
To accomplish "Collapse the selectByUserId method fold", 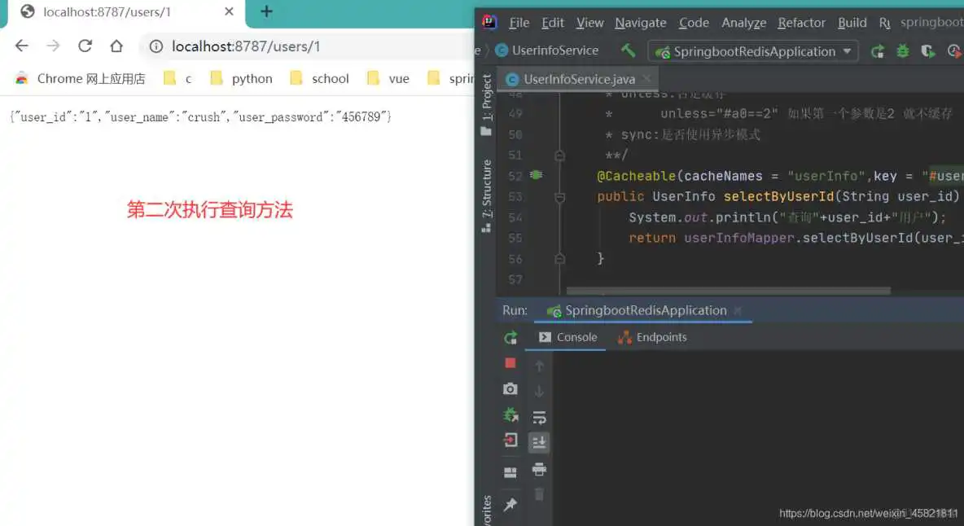I will click(559, 198).
